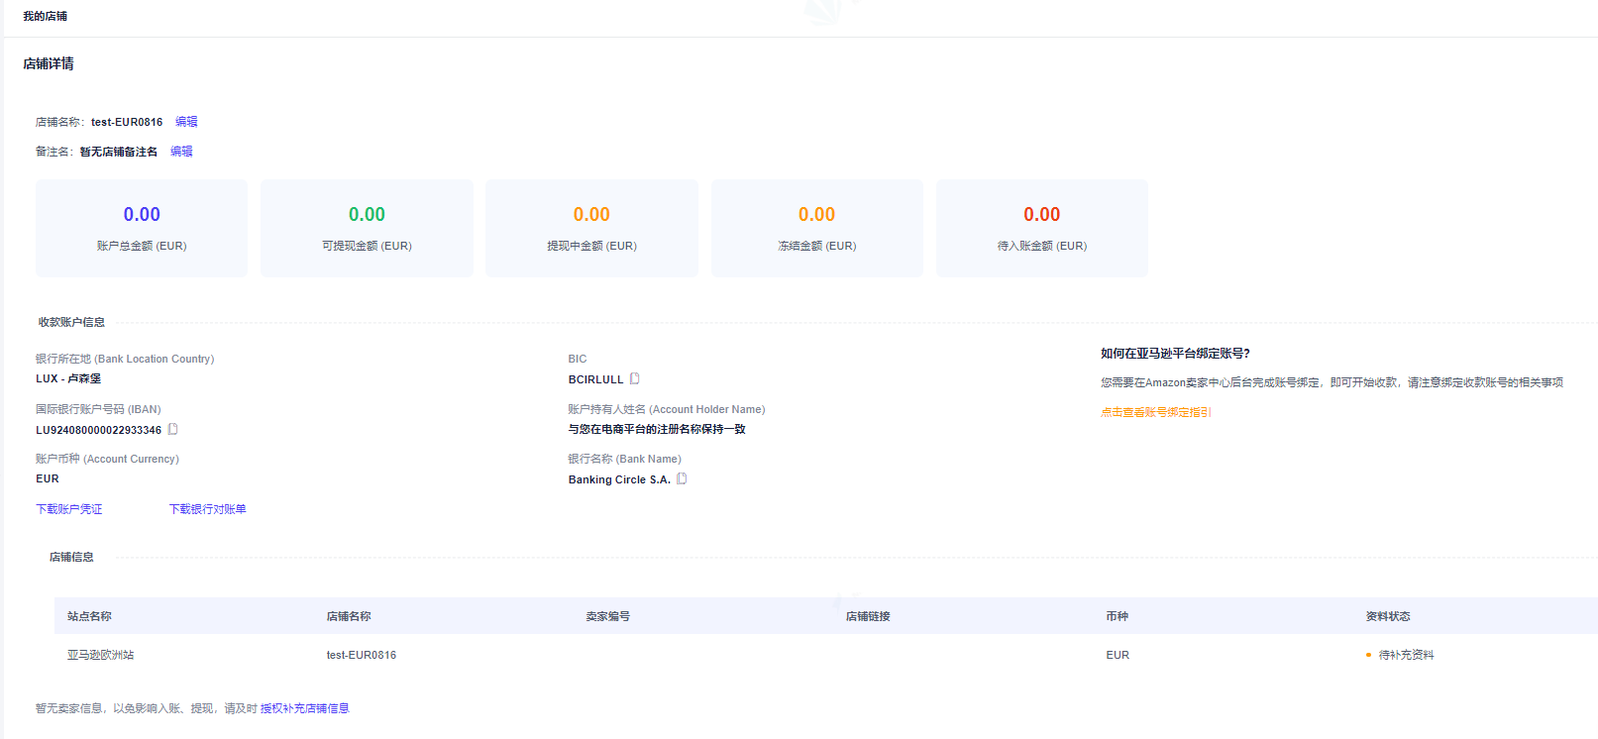This screenshot has height=739, width=1598.
Task: Edit the store name test-EUR0816
Action: (186, 122)
